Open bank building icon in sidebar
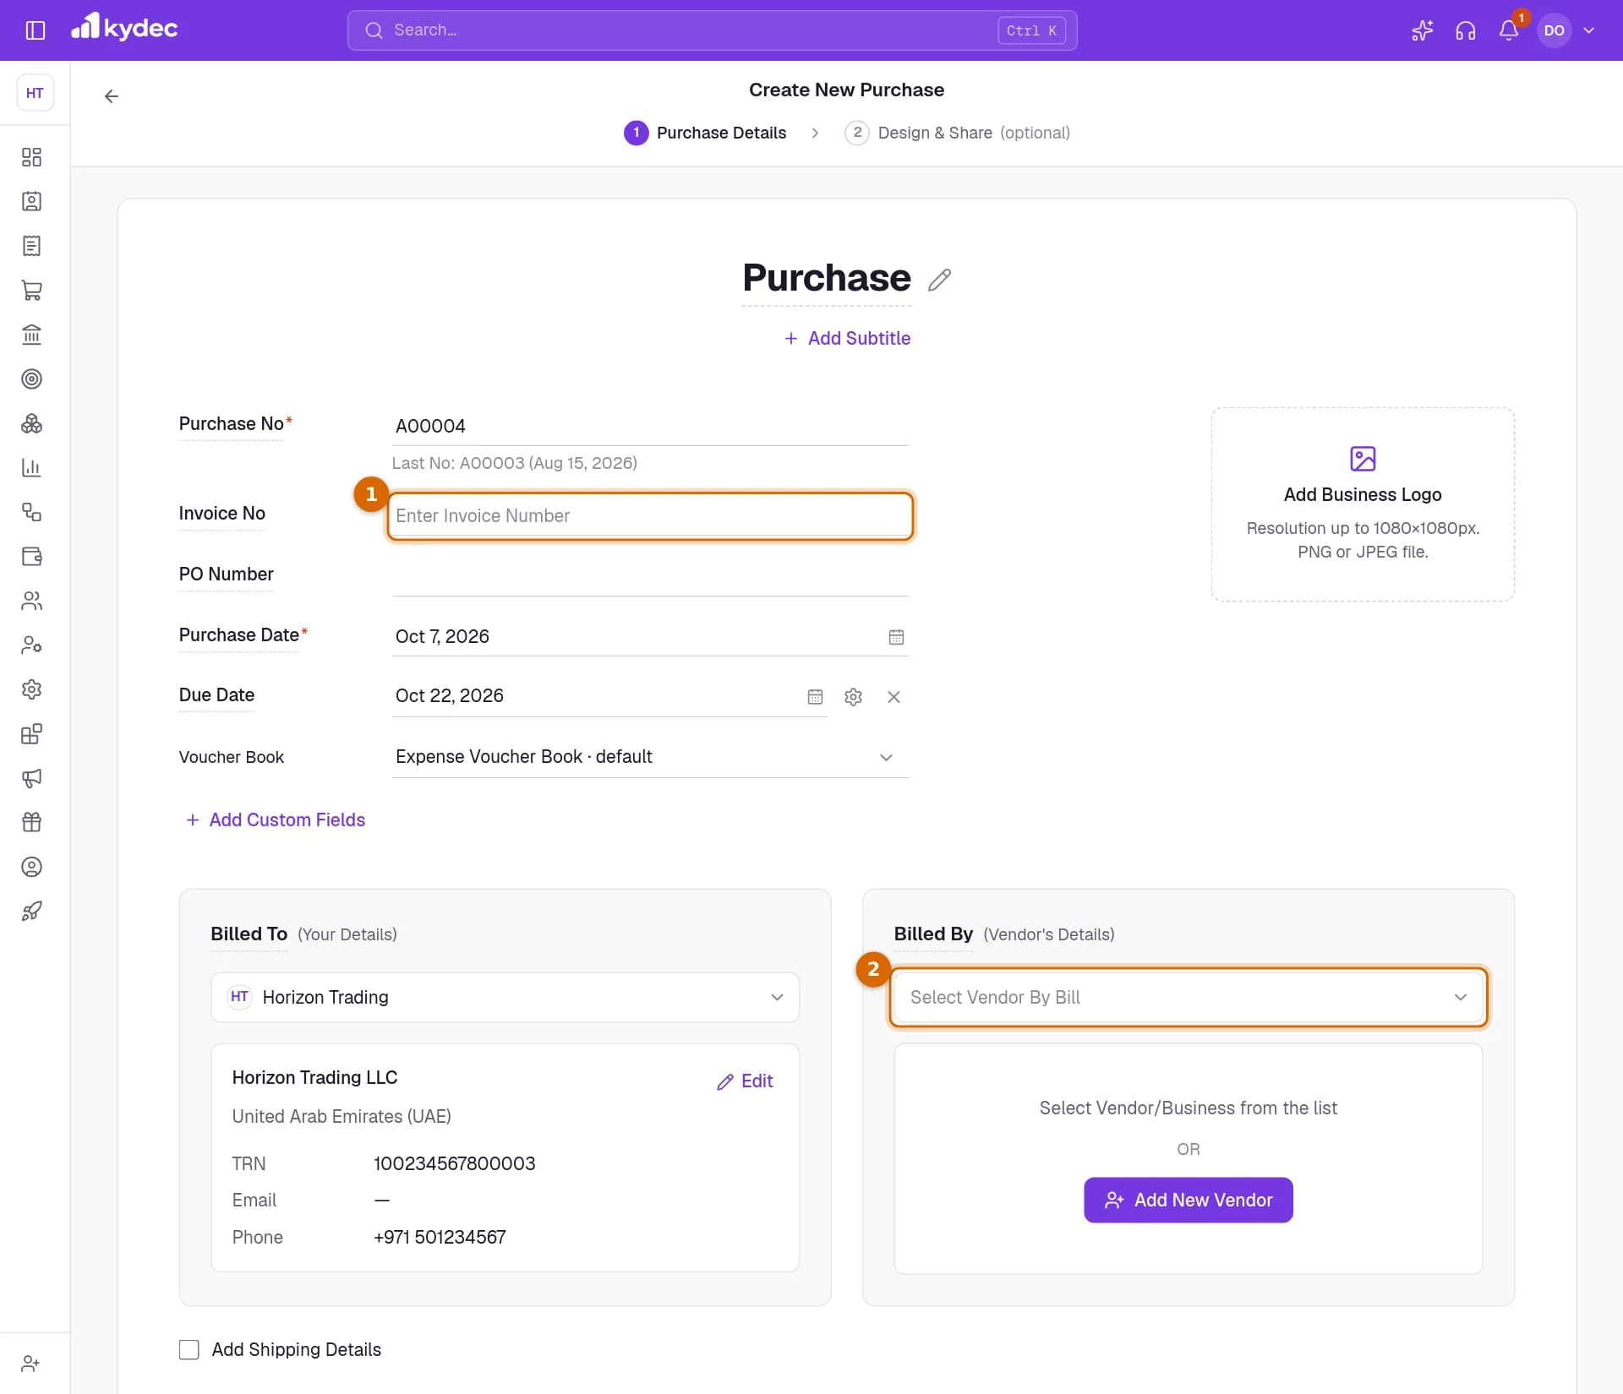This screenshot has height=1394, width=1623. tap(31, 335)
